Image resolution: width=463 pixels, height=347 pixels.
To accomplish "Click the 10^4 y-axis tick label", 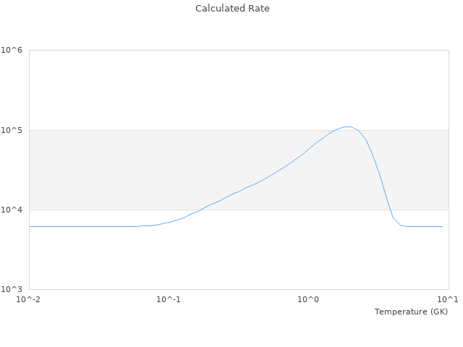I will tap(12, 210).
